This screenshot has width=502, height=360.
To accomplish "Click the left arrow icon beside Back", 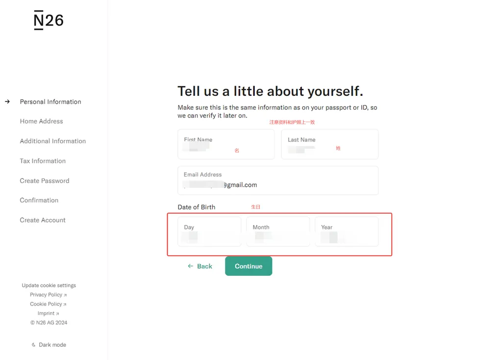I will pyautogui.click(x=191, y=266).
